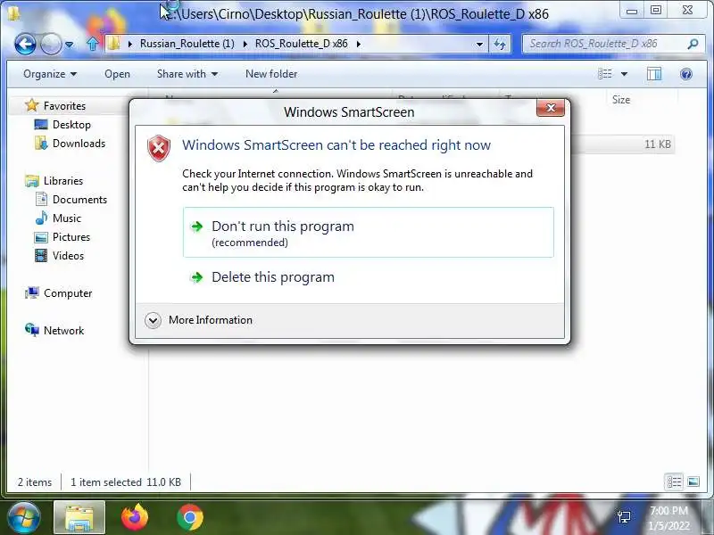Click the File Explorer taskbar button
The height and width of the screenshot is (535, 714).
(79, 517)
